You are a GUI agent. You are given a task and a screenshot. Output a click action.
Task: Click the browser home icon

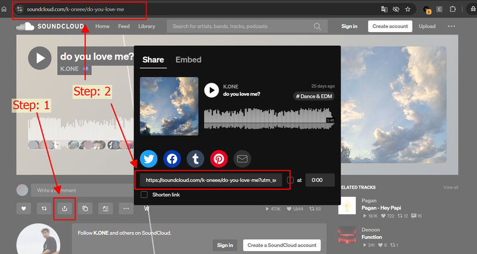(4, 9)
